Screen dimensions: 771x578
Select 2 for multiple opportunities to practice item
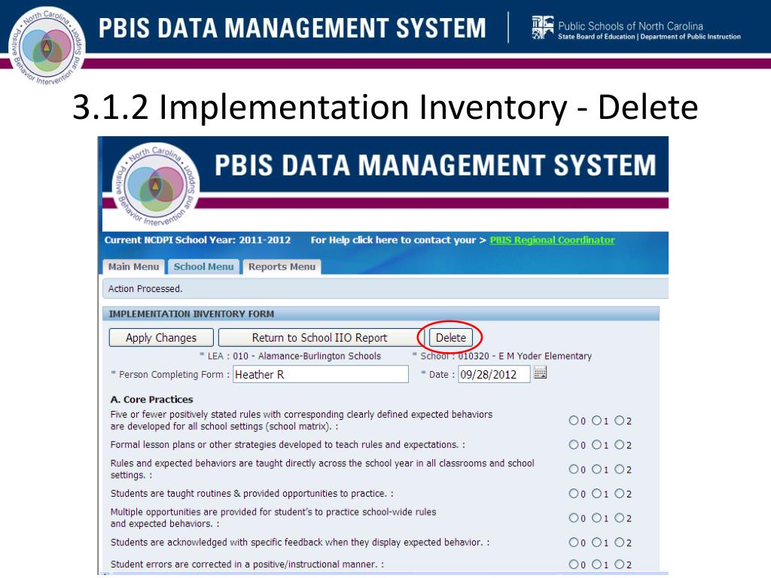(620, 518)
